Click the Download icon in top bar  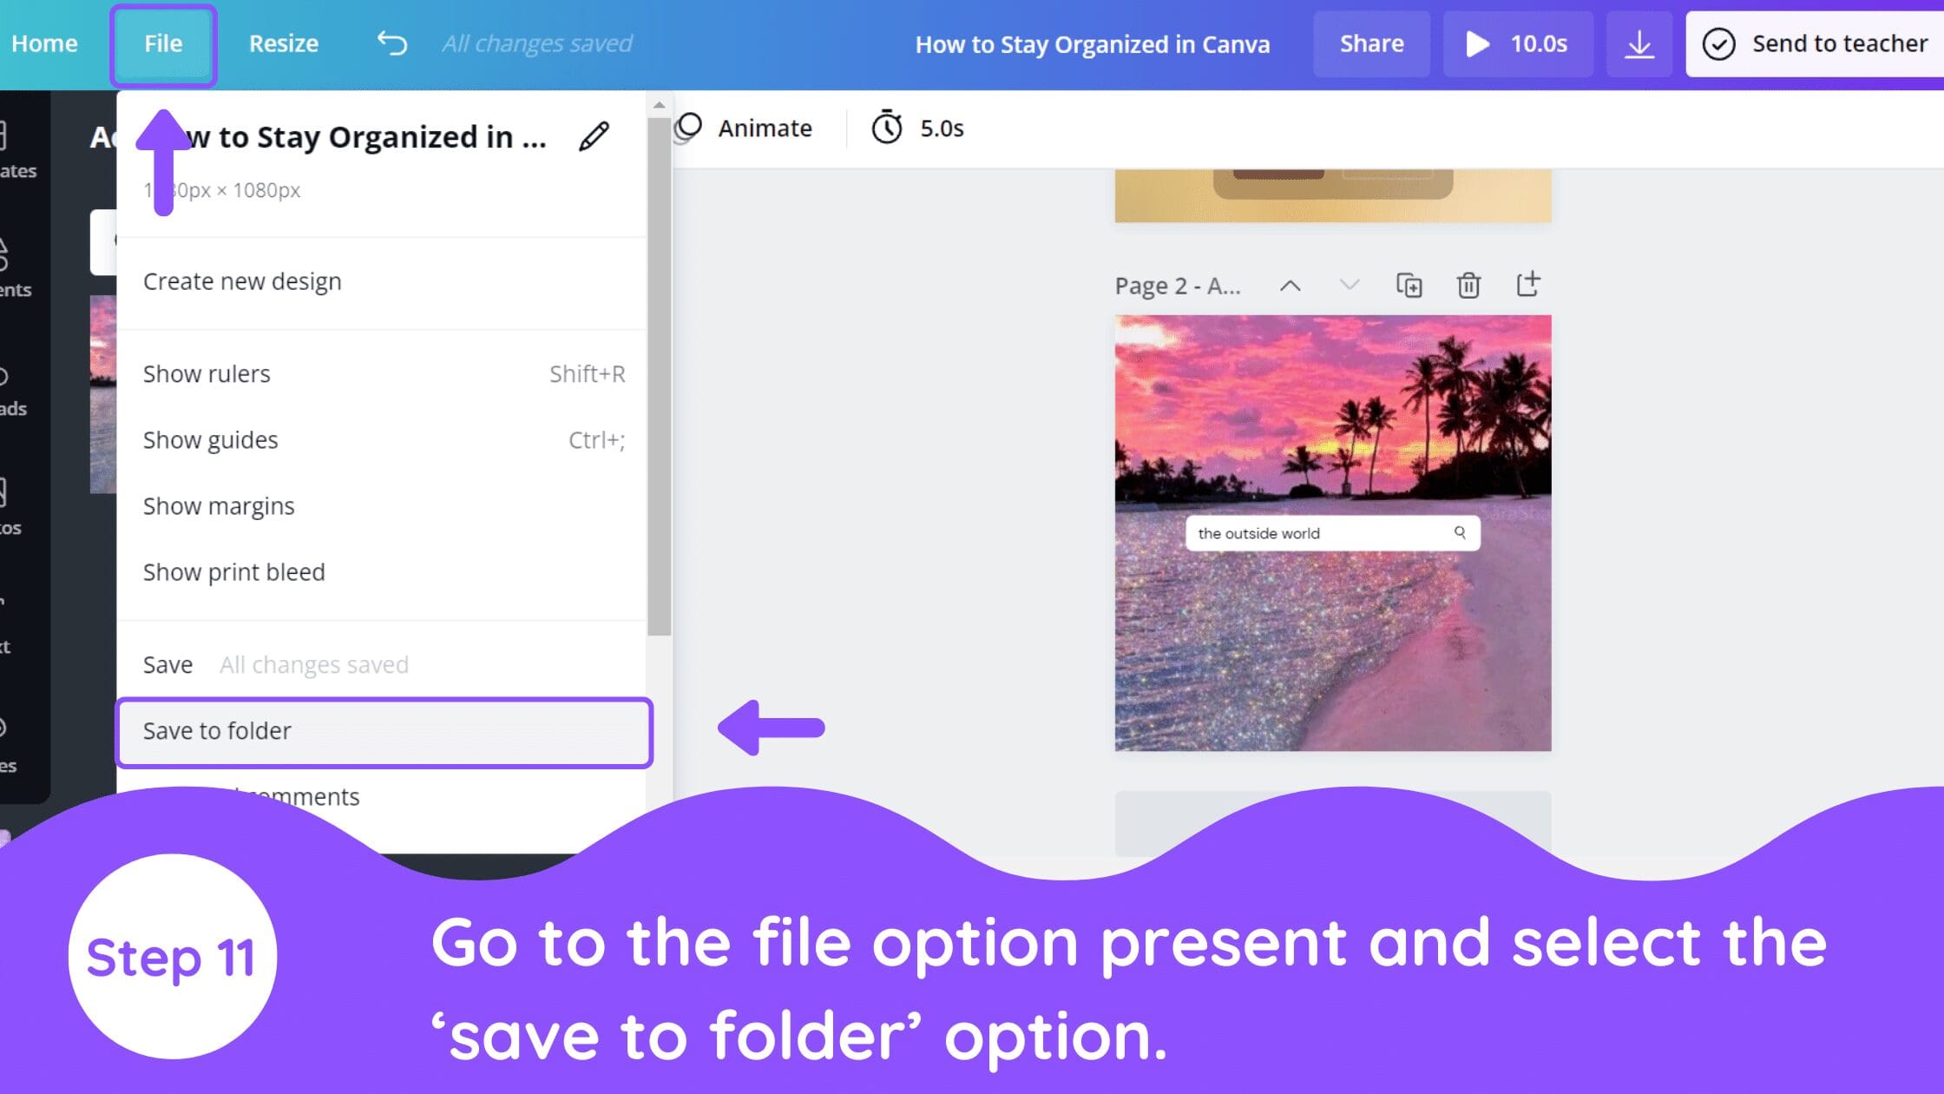coord(1639,43)
